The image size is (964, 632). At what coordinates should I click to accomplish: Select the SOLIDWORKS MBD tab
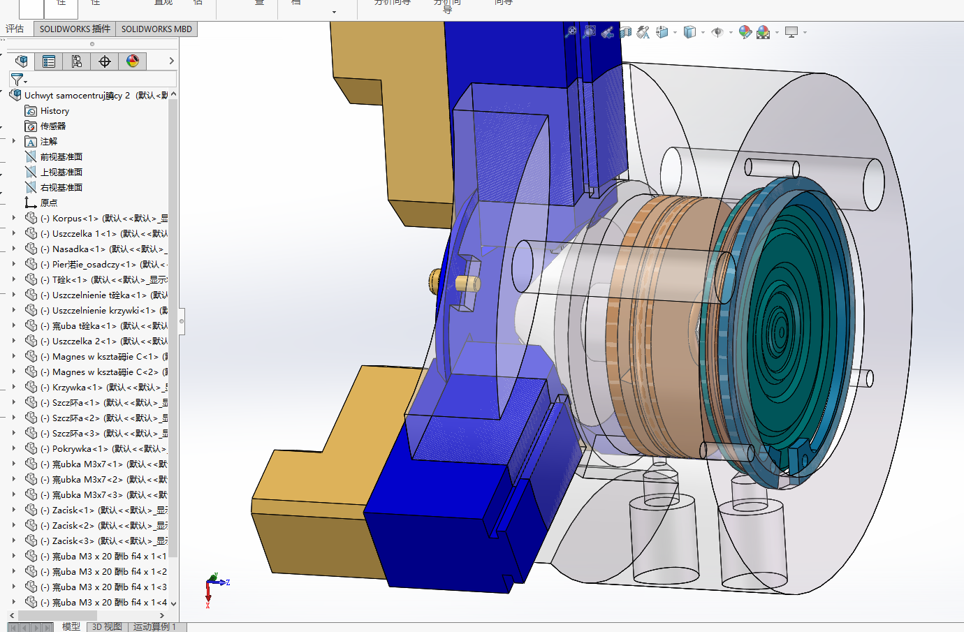[x=156, y=29]
